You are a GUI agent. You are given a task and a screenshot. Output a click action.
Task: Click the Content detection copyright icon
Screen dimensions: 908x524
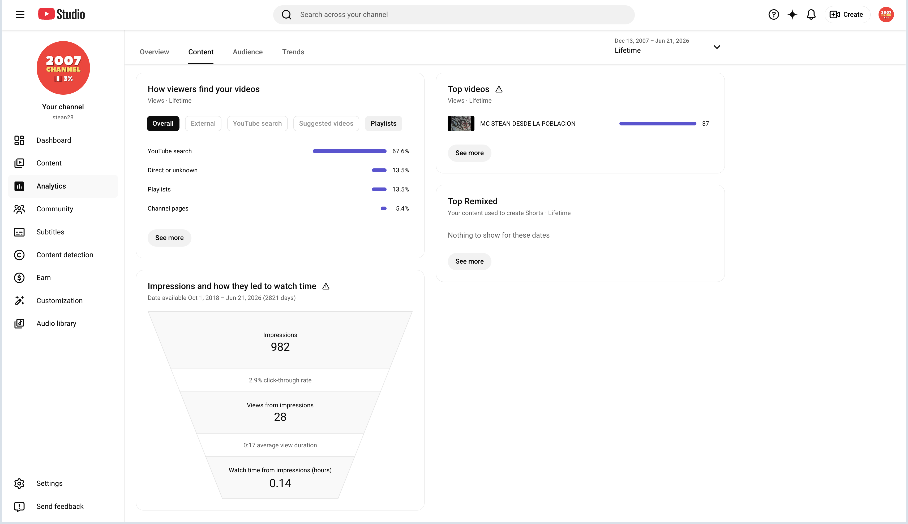point(19,255)
